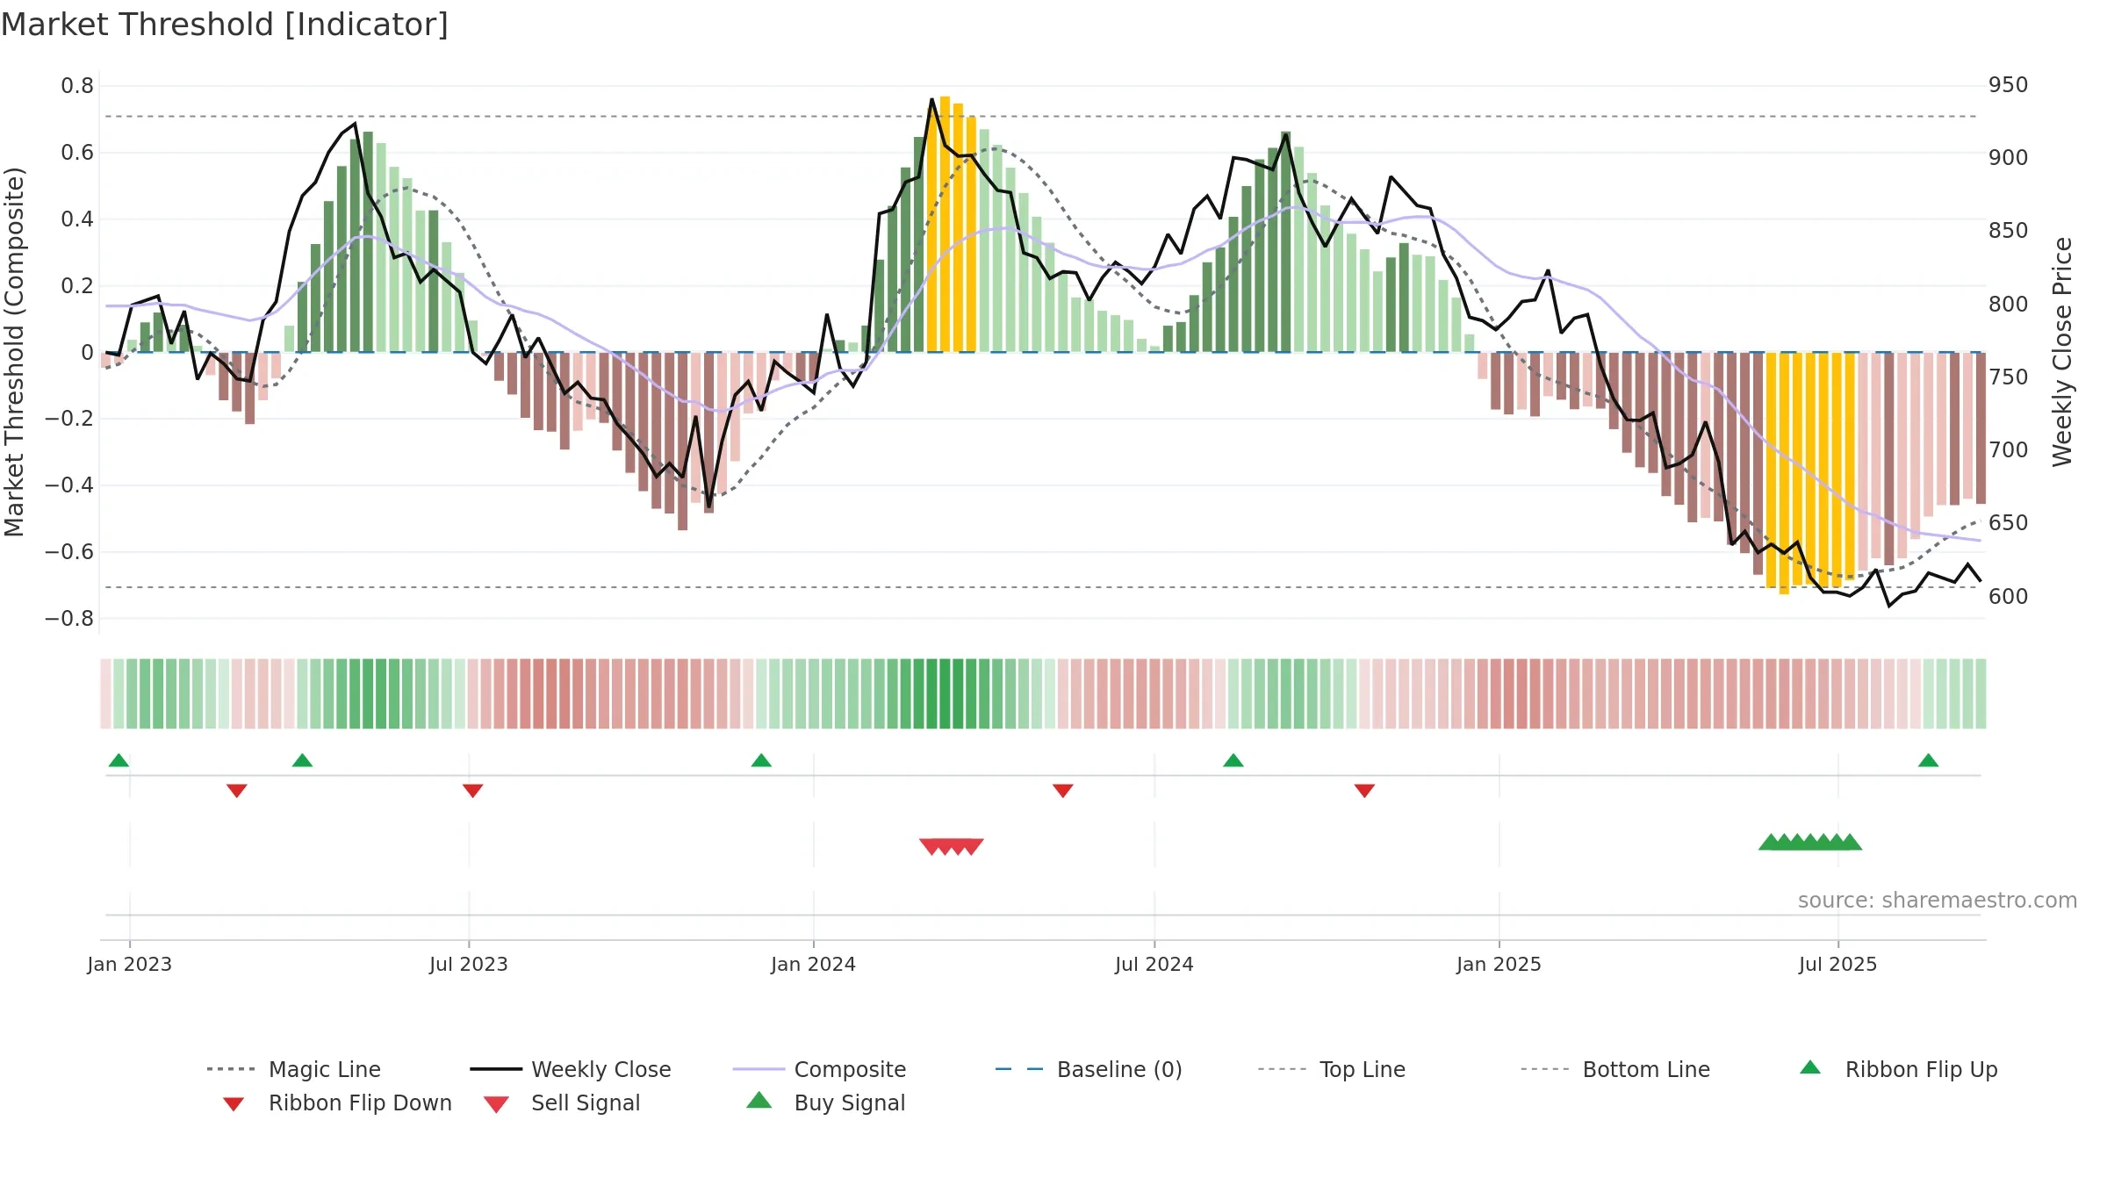Click the green Buy Signal legend triangle
The height and width of the screenshot is (1185, 2107).
759,1100
